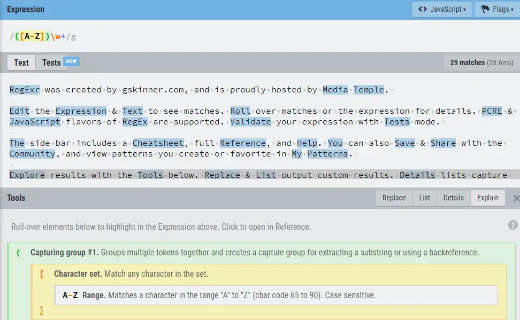Select the List tool tab
Image resolution: width=520 pixels, height=320 pixels.
click(x=424, y=198)
